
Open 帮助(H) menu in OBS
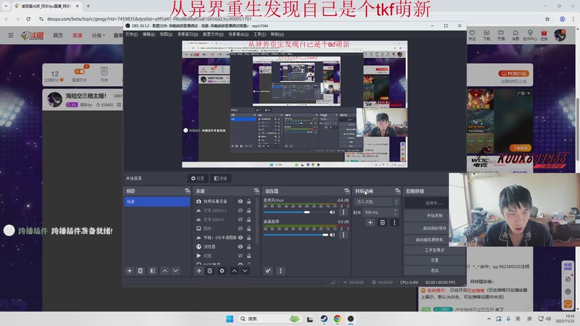tap(278, 34)
